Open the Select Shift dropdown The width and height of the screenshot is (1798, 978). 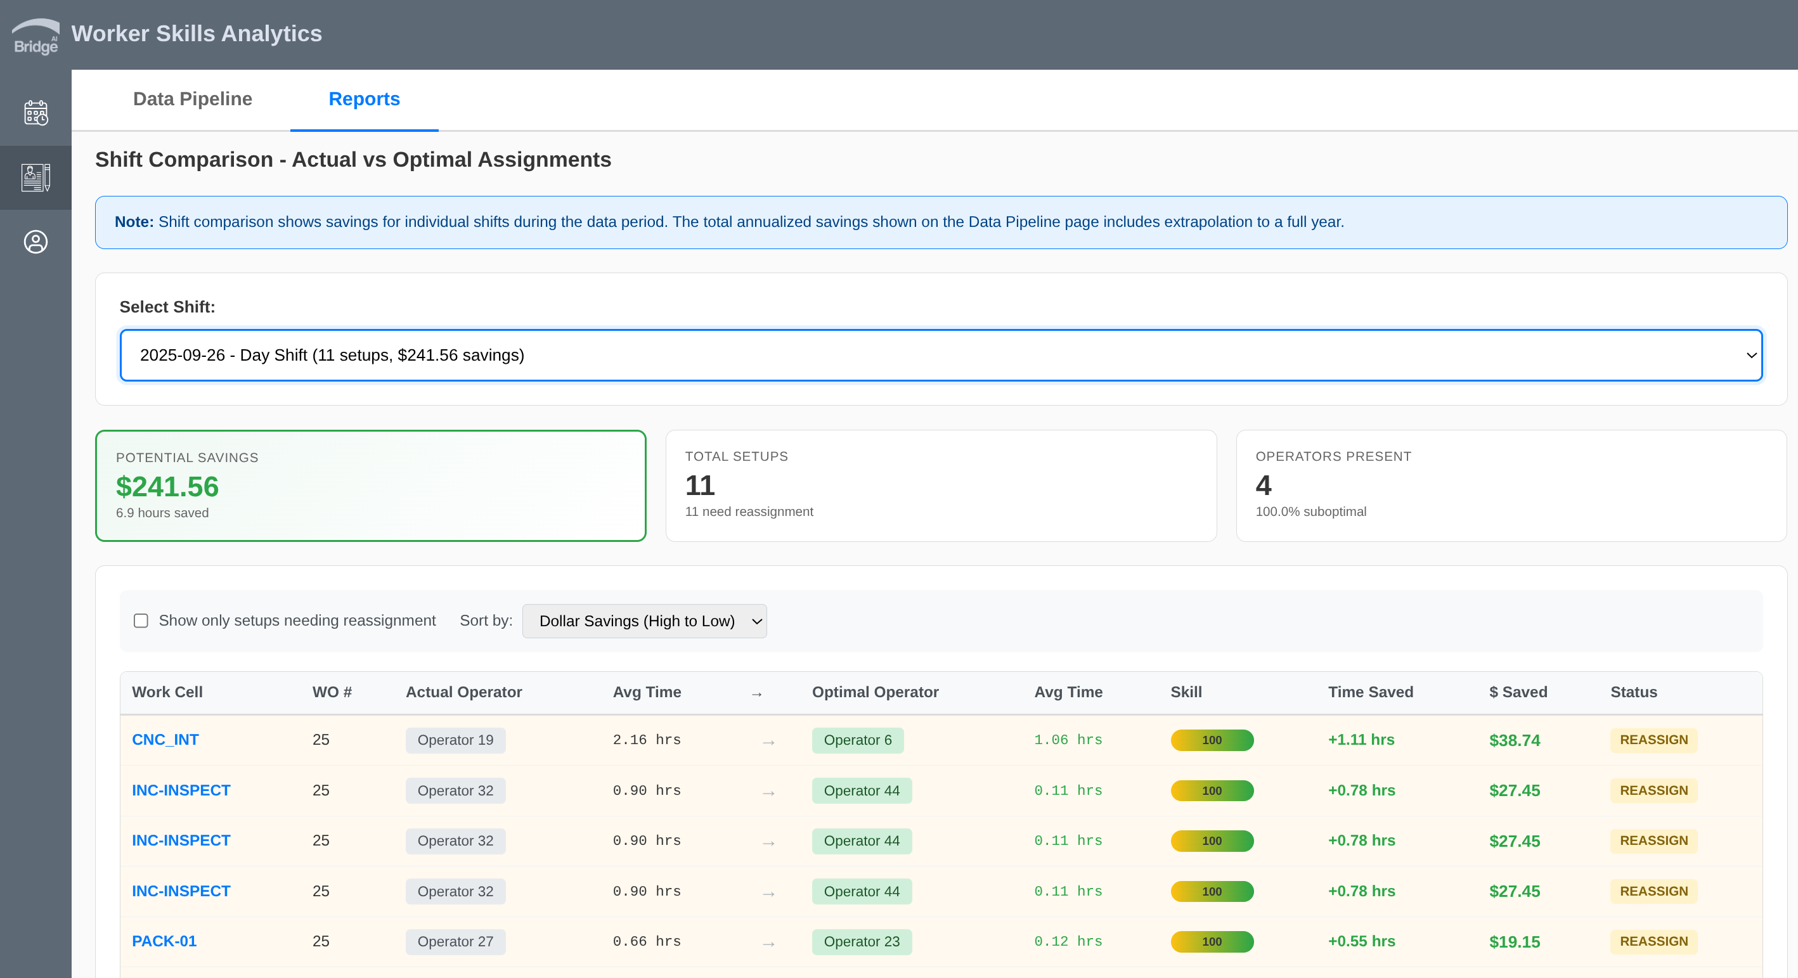coord(941,355)
